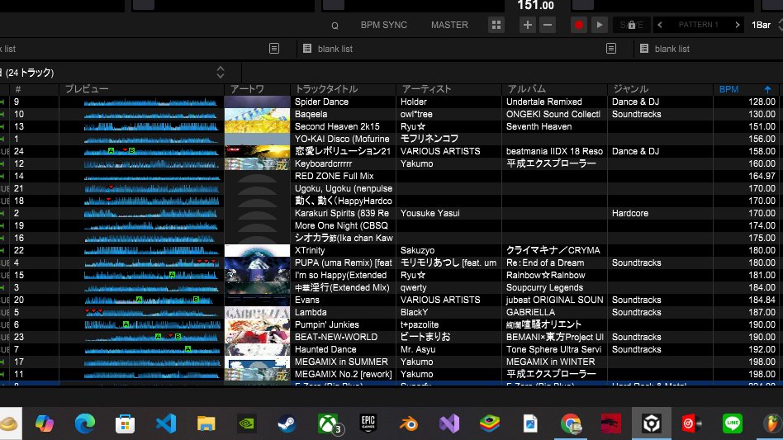Click artist Yousuke Yasui

coord(430,213)
